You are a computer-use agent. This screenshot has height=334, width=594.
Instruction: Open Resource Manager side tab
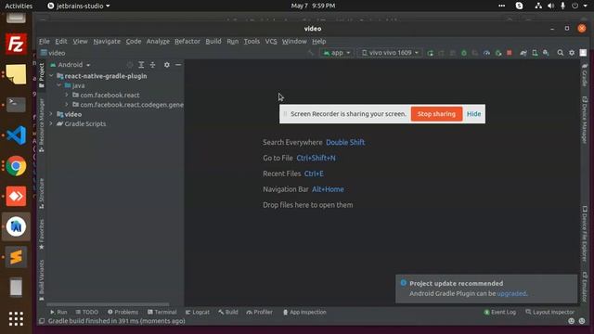tap(41, 125)
